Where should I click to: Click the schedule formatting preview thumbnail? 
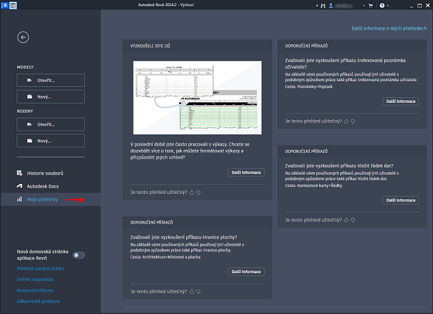tap(198, 97)
